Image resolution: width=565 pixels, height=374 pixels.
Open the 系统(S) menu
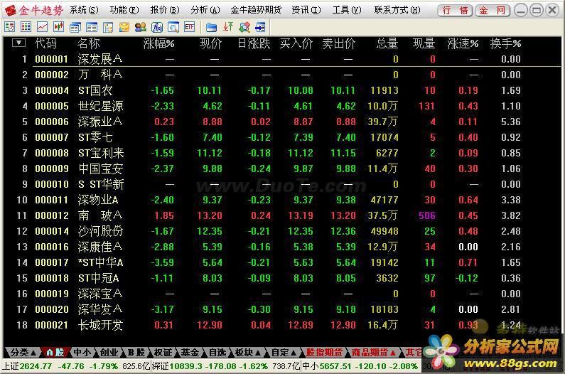click(84, 10)
